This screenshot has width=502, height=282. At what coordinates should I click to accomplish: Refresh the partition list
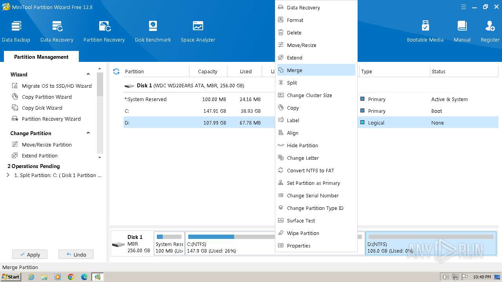click(x=116, y=71)
